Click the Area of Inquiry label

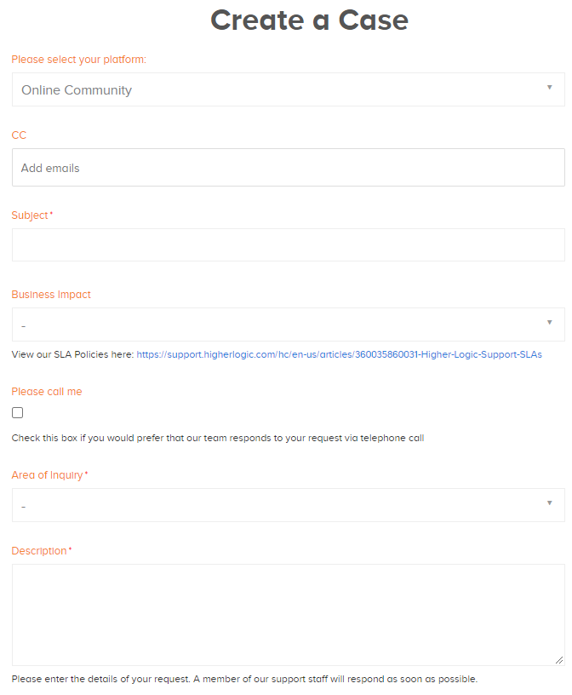tap(47, 475)
